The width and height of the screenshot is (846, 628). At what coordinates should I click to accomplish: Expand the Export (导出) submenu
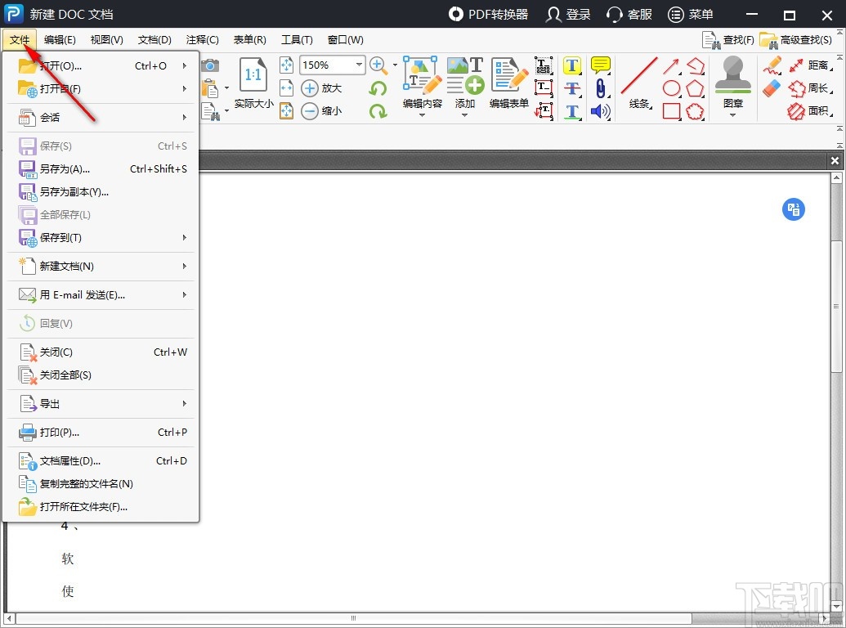pyautogui.click(x=102, y=404)
